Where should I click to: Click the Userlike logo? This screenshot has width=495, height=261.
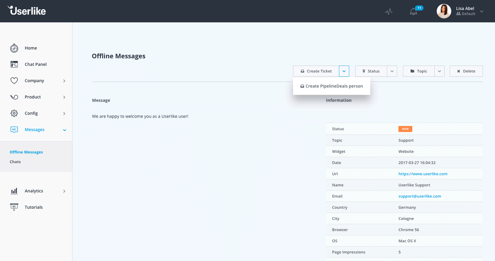click(27, 11)
